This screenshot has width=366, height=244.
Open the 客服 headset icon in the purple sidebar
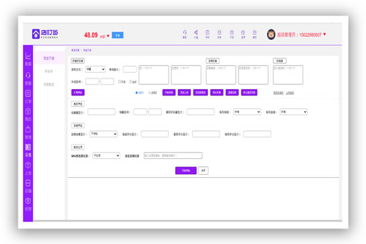coord(28,78)
